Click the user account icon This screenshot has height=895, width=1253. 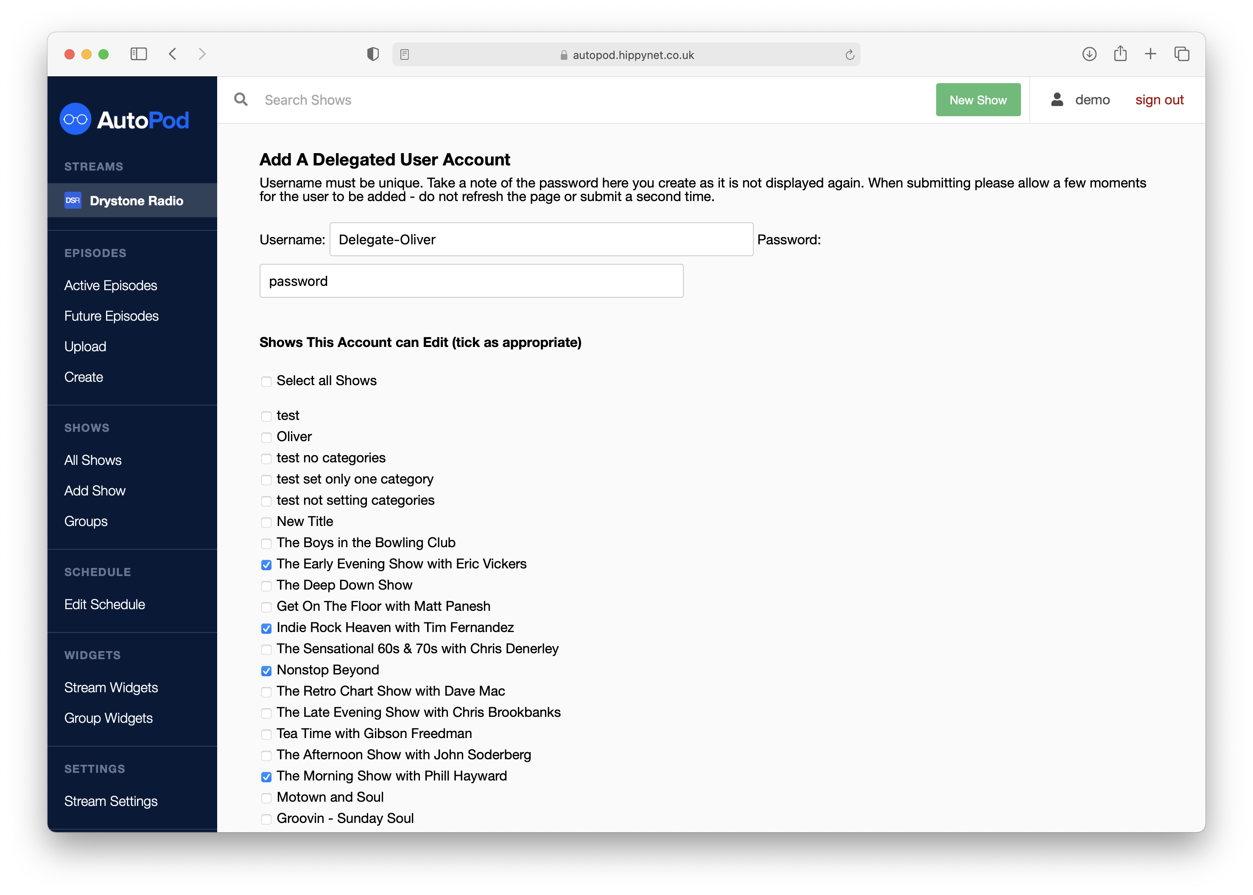pyautogui.click(x=1057, y=100)
